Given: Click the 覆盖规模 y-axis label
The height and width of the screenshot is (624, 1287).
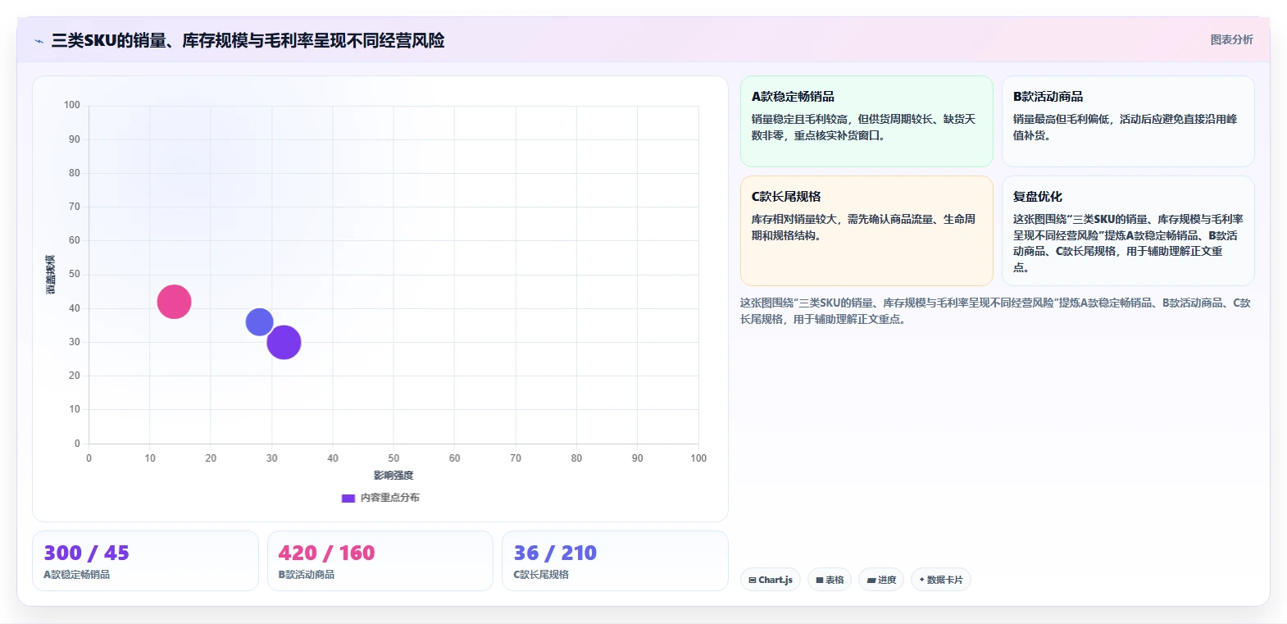Looking at the screenshot, I should [x=51, y=275].
